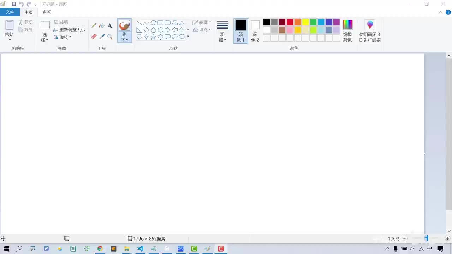Viewport: 452px width, 254px height.
Task: Choose the Five-point star shape
Action: pyautogui.click(x=153, y=37)
